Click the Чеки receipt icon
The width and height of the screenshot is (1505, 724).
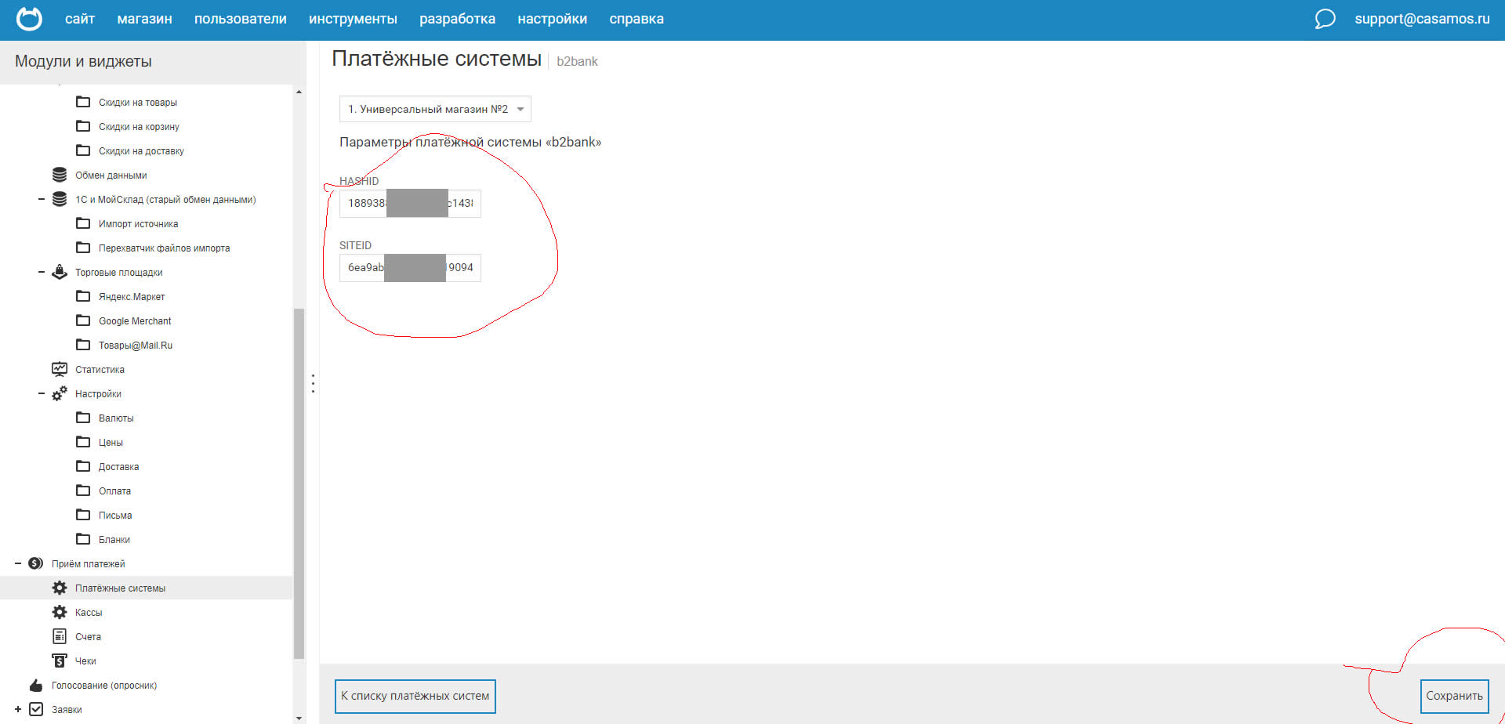(60, 661)
